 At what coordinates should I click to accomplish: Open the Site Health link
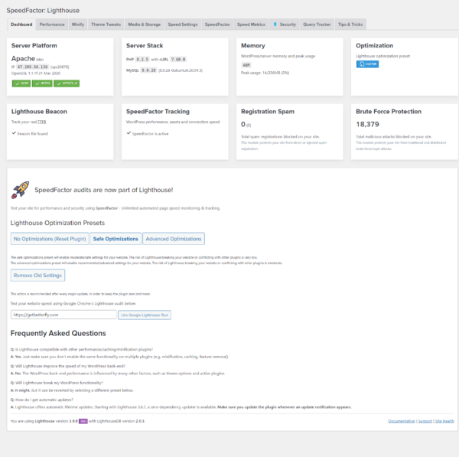coord(444,421)
